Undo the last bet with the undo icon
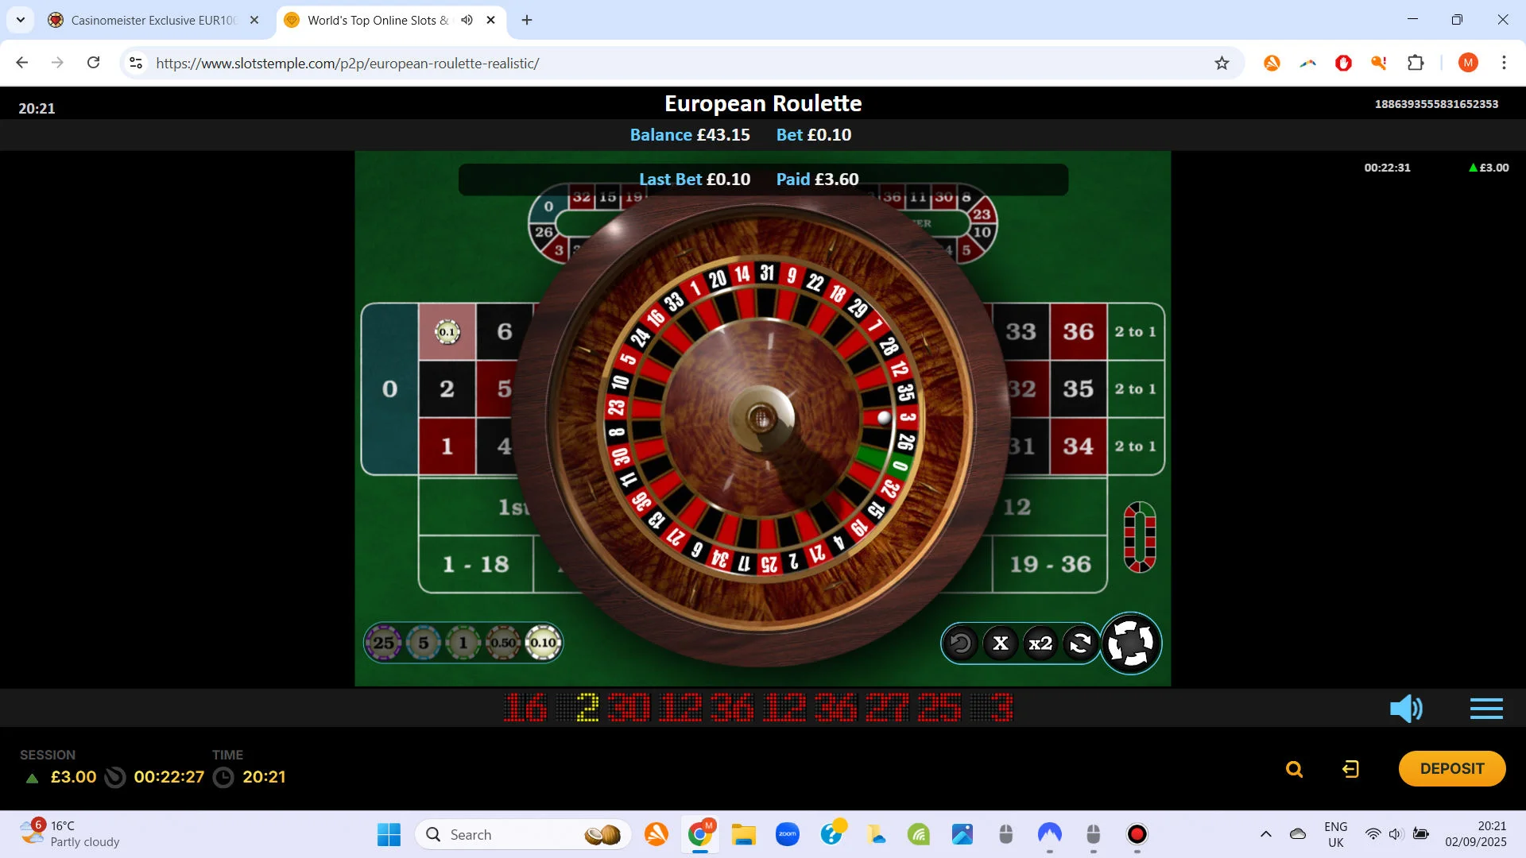The width and height of the screenshot is (1526, 858). click(x=960, y=643)
